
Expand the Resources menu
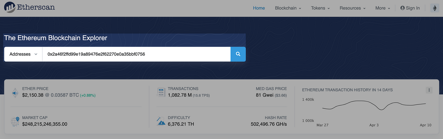tap(353, 8)
